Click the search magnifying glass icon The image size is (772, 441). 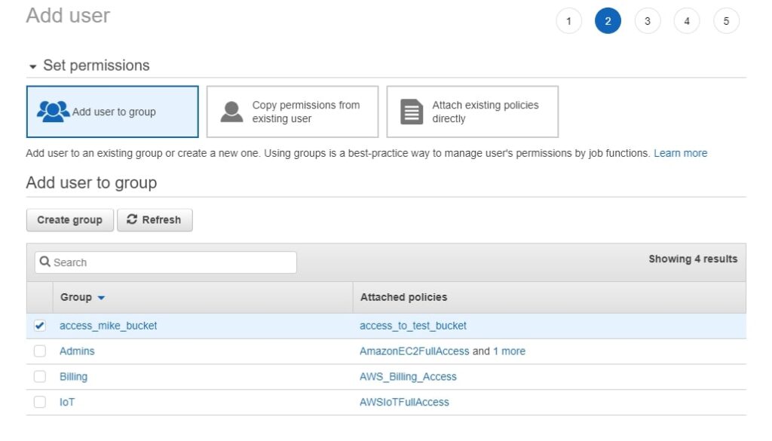(45, 262)
